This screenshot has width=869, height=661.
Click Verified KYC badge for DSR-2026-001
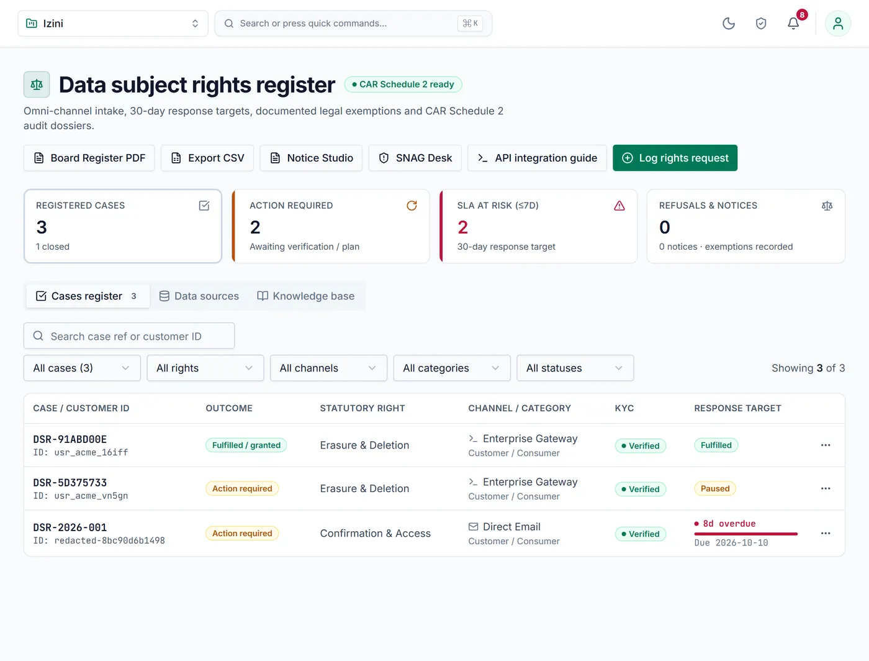(x=641, y=534)
